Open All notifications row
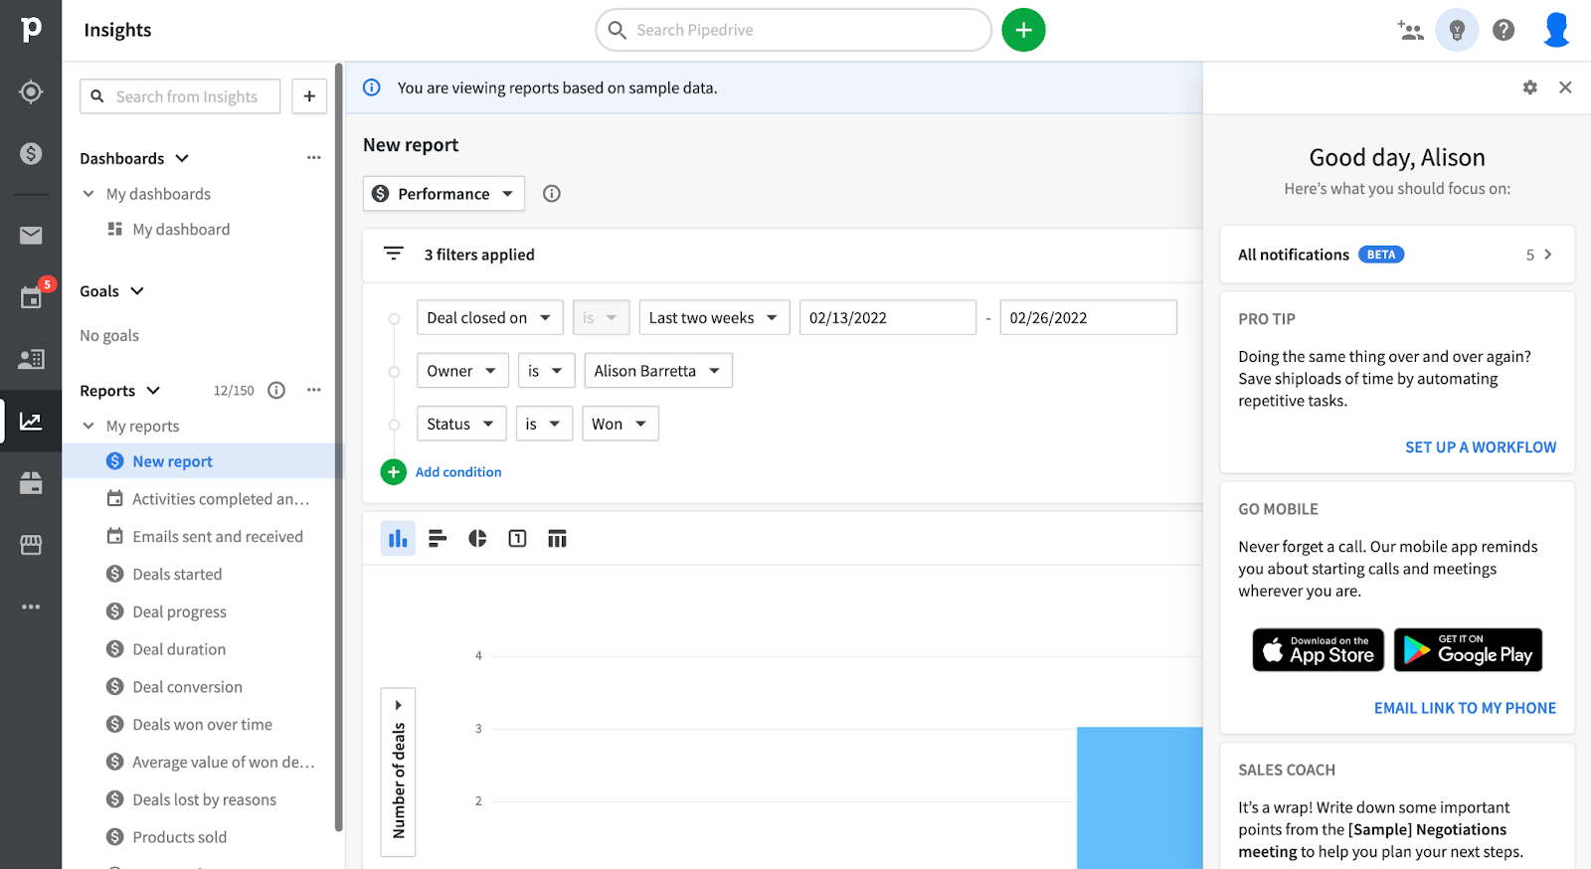 point(1397,255)
